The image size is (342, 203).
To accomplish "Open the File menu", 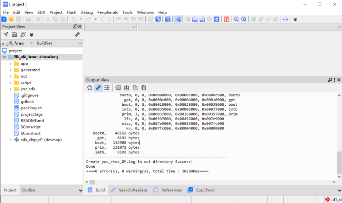I will [x=6, y=12].
